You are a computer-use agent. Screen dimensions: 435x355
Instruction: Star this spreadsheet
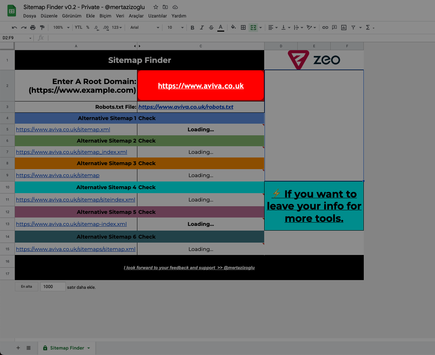pyautogui.click(x=156, y=7)
